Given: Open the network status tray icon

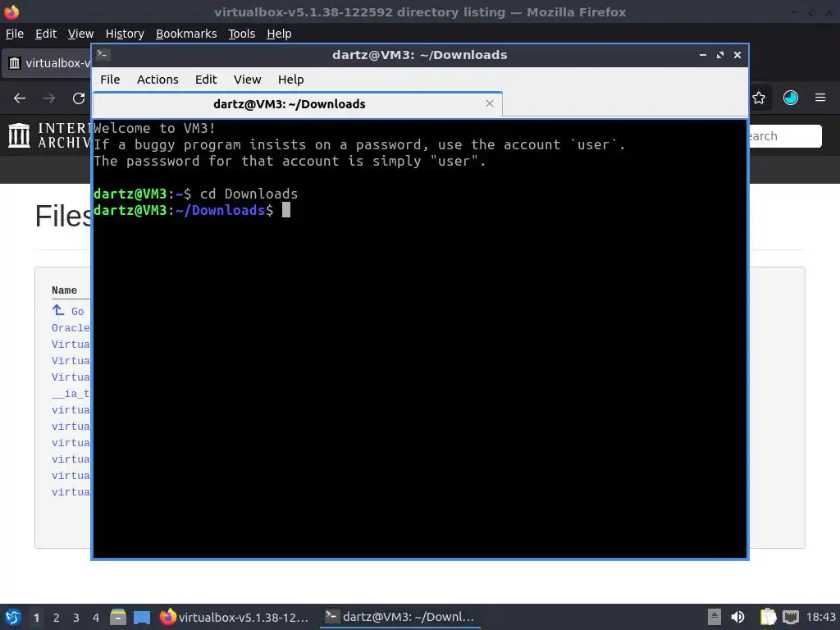Looking at the screenshot, I should [790, 617].
